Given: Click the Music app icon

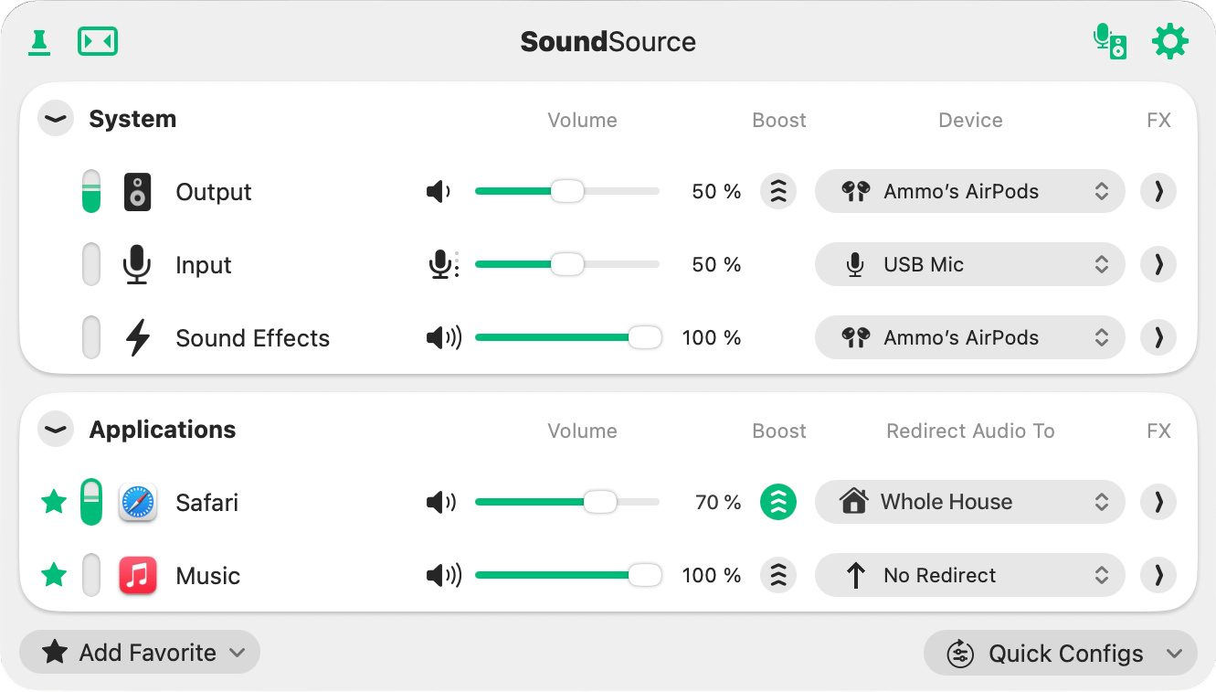Looking at the screenshot, I should 138,576.
